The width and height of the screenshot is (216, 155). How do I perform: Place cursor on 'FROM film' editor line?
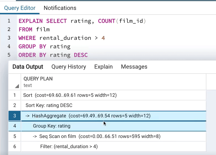tap(34, 29)
